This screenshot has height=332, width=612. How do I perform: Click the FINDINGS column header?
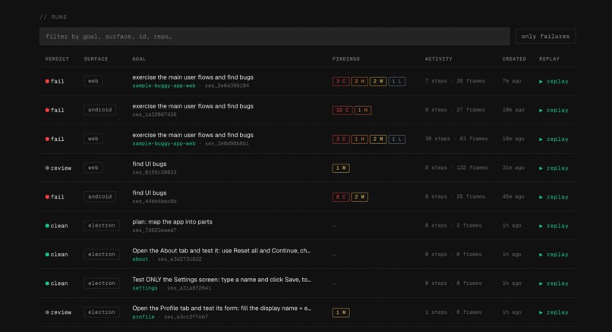346,59
